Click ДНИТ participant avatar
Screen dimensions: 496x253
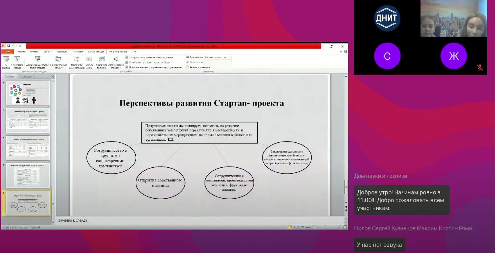point(387,18)
